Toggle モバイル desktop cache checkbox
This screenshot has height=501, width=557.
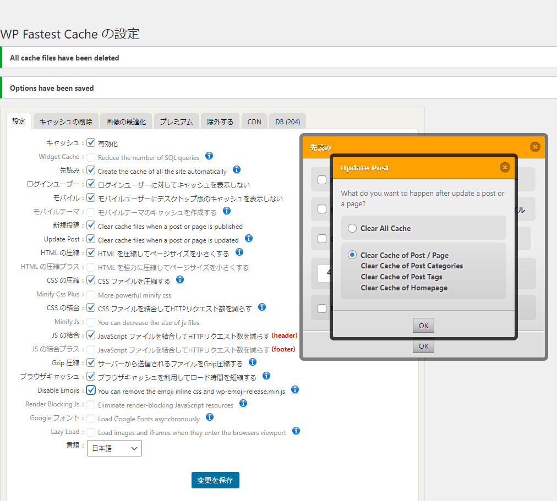[91, 197]
